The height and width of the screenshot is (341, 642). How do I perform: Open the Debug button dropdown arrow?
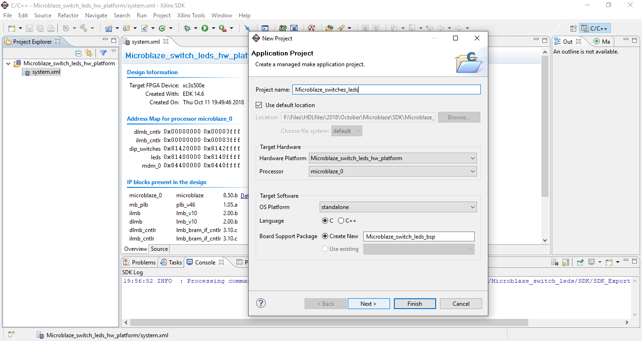tap(196, 28)
